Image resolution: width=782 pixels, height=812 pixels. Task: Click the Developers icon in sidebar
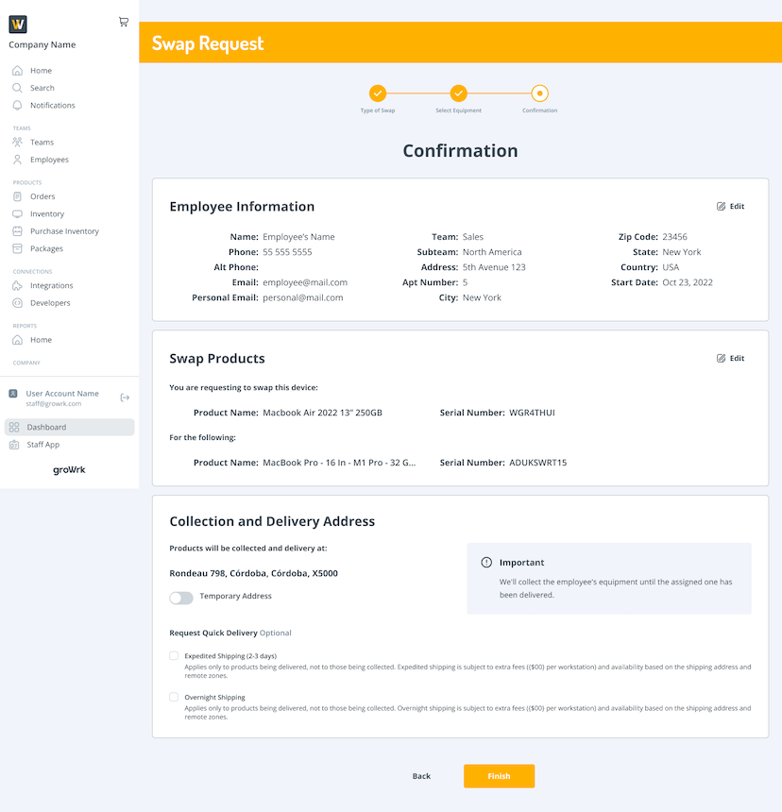[x=17, y=303]
